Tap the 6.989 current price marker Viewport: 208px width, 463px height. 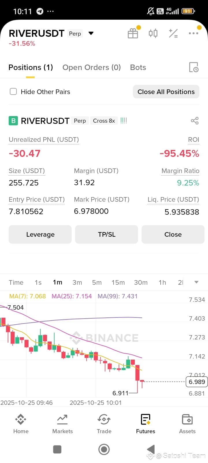pos(197,382)
